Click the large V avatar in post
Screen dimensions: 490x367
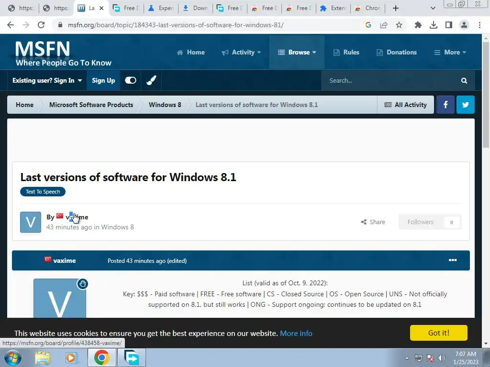[60, 299]
